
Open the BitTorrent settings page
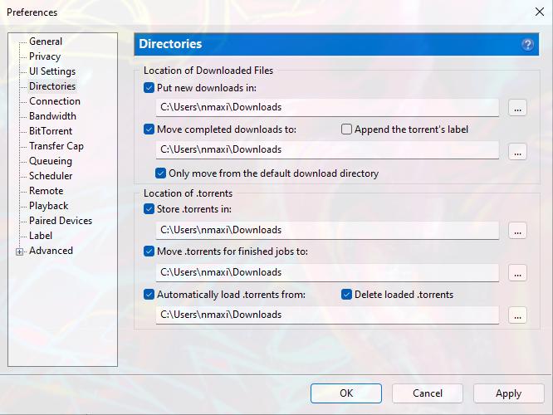coord(51,131)
